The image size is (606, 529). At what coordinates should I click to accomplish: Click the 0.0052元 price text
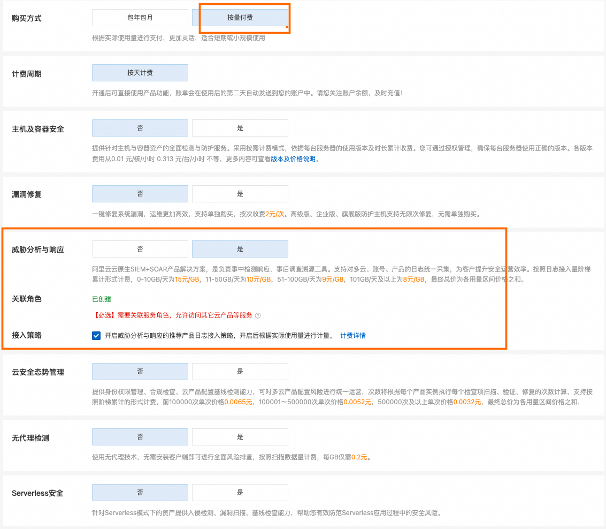click(357, 402)
